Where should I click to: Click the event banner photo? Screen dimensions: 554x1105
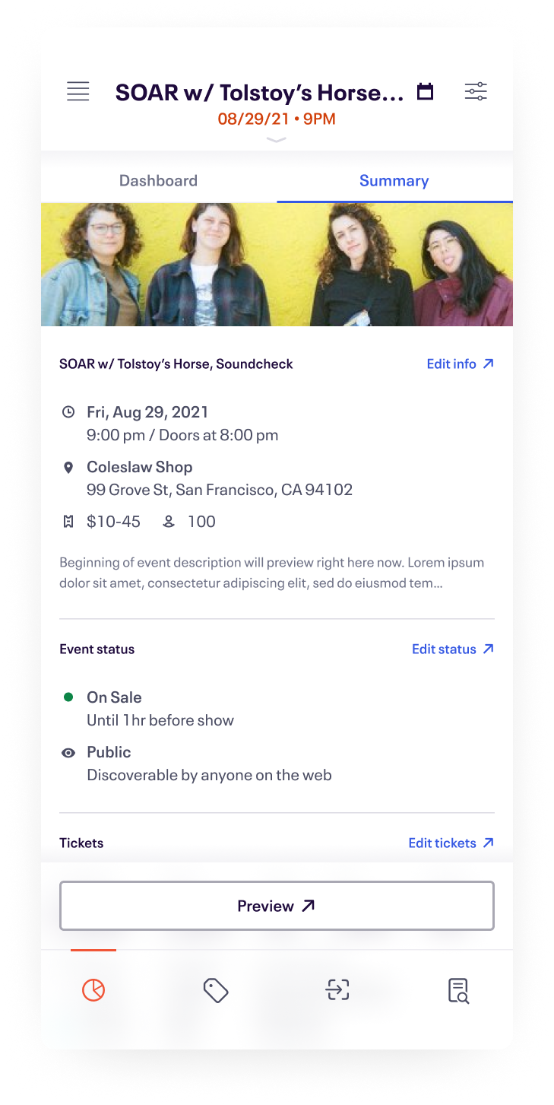coord(277,265)
